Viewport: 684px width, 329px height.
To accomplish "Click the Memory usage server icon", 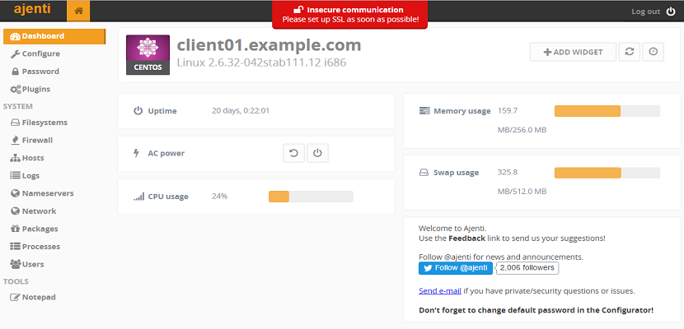I will tap(424, 111).
